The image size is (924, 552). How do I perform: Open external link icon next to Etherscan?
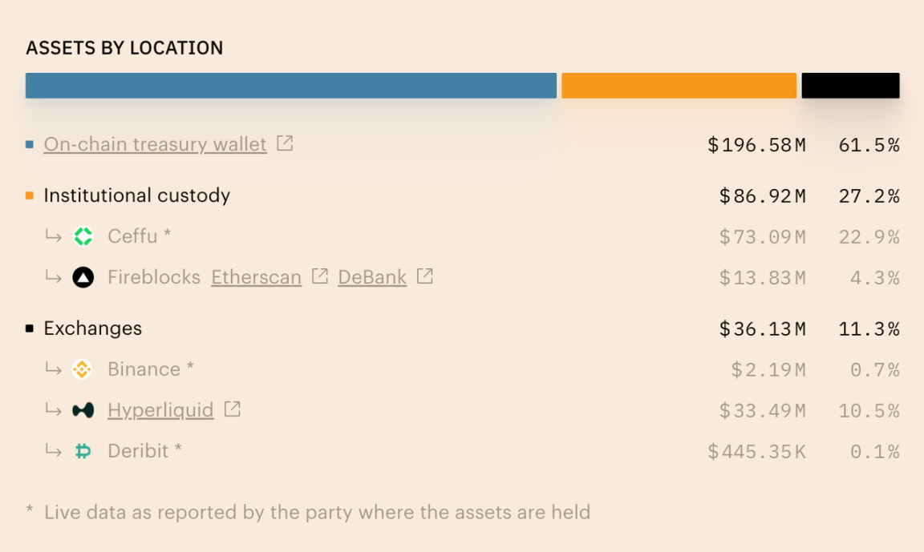(319, 276)
